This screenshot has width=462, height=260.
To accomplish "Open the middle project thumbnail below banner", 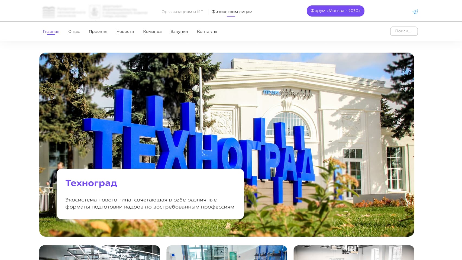I will click(x=227, y=253).
